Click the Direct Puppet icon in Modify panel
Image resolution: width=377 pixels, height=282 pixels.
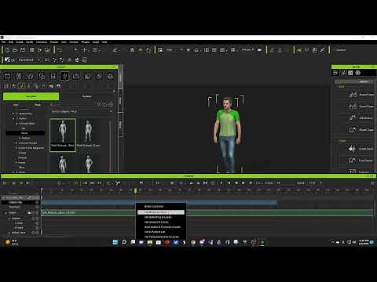tap(353, 106)
